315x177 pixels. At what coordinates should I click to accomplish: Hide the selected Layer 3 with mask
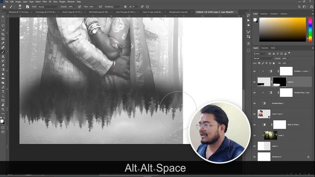[x=254, y=82]
